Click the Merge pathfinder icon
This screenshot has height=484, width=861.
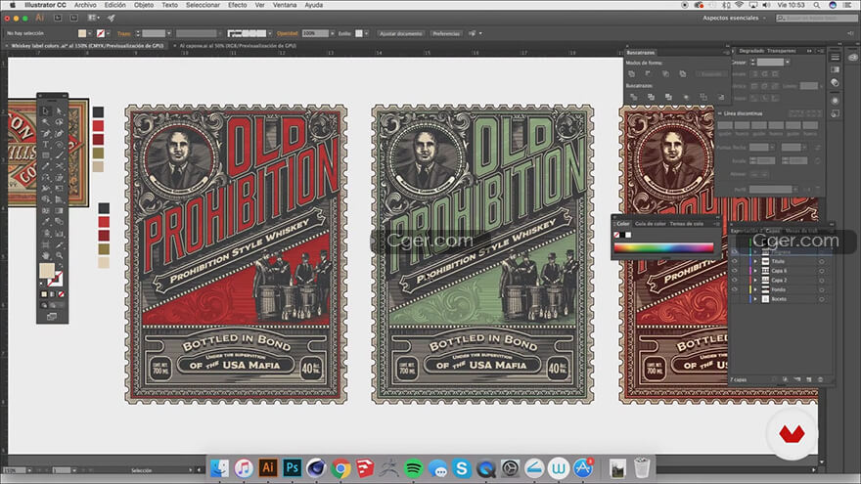pyautogui.click(x=668, y=97)
